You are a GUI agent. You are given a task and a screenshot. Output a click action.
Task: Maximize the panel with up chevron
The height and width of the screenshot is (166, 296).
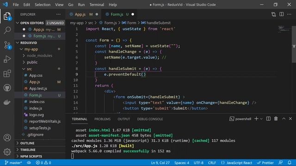click(x=284, y=119)
